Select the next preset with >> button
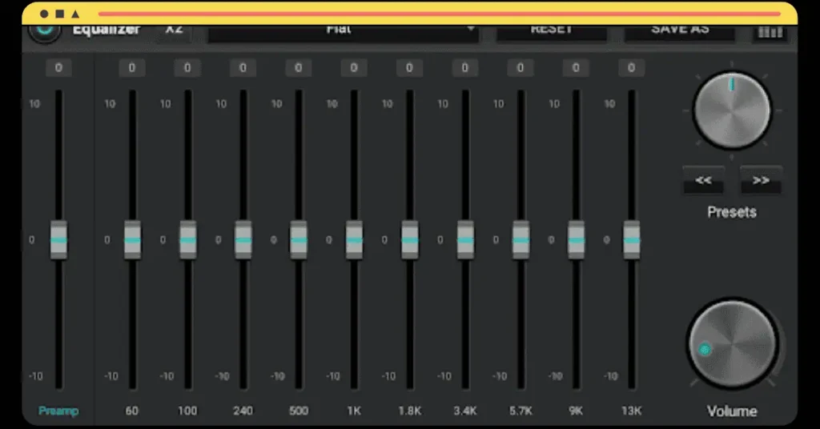The height and width of the screenshot is (429, 820). point(761,180)
